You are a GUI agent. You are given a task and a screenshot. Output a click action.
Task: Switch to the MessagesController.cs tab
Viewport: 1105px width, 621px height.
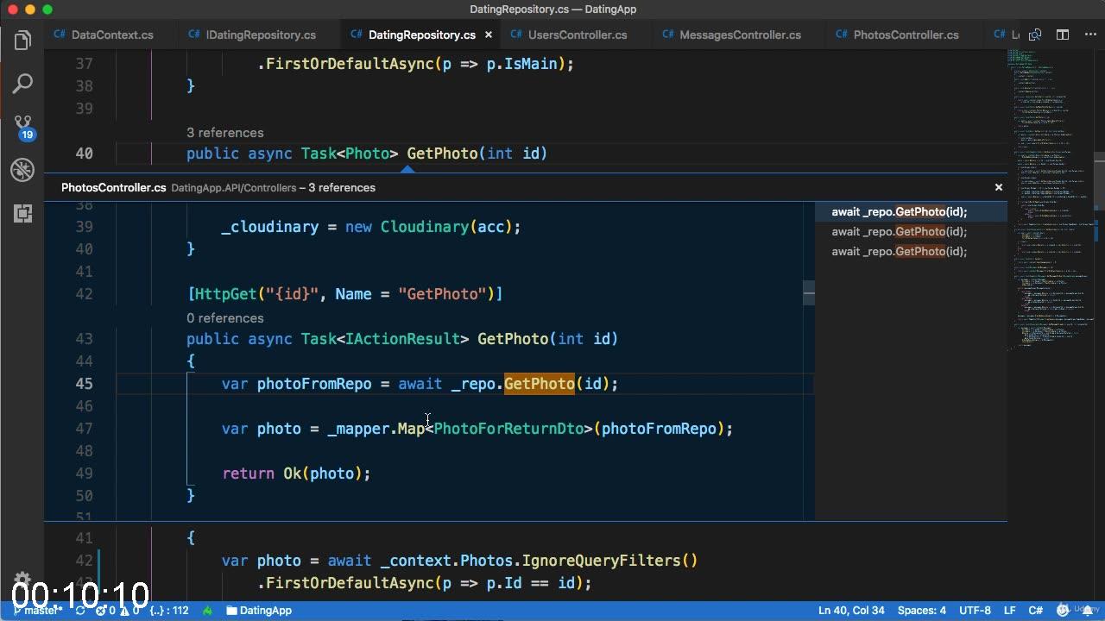point(740,35)
